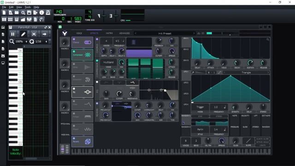Toggle the Chorus effect power dot in list
The height and width of the screenshot is (166, 295).
(74, 39)
